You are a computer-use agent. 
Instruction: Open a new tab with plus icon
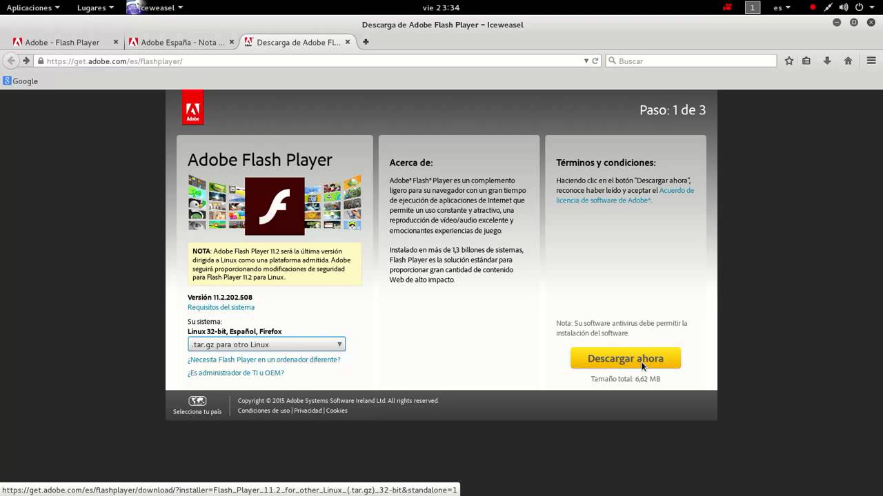[x=366, y=42]
